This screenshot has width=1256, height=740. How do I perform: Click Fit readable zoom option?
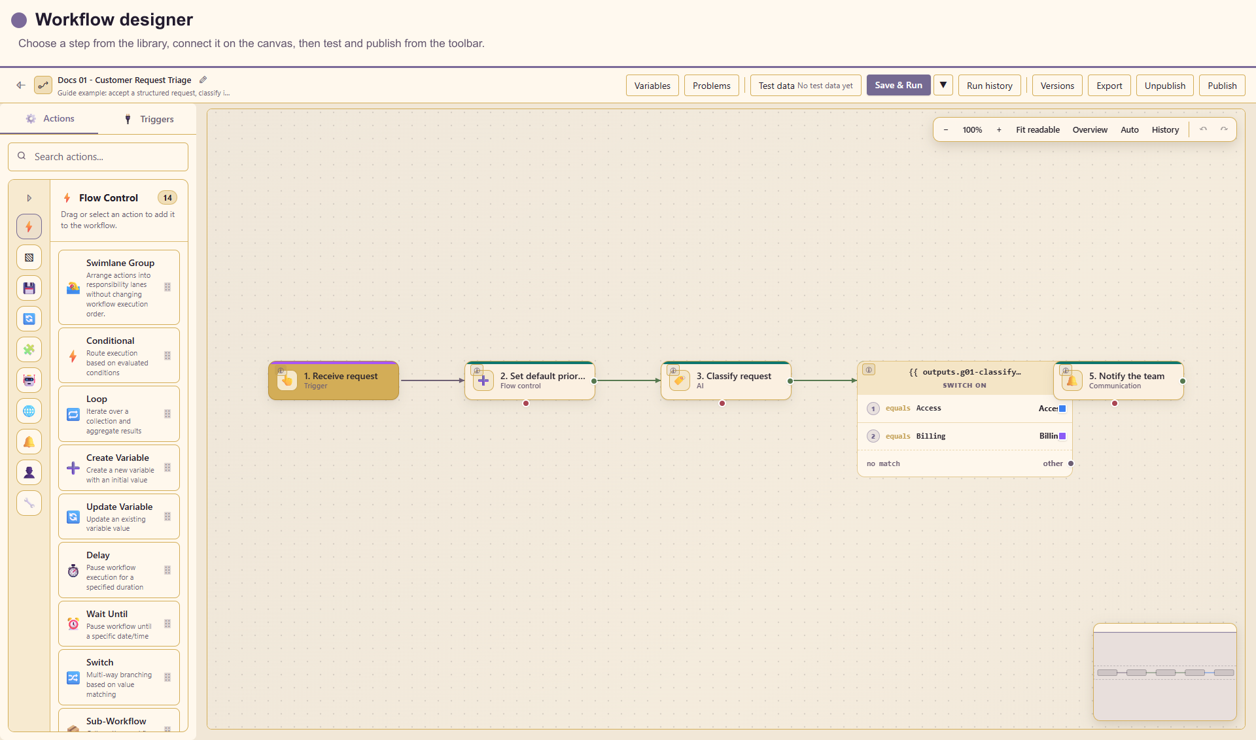click(x=1038, y=129)
